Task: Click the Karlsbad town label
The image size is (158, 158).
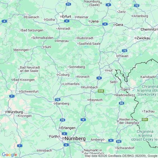Action: point(147,77)
